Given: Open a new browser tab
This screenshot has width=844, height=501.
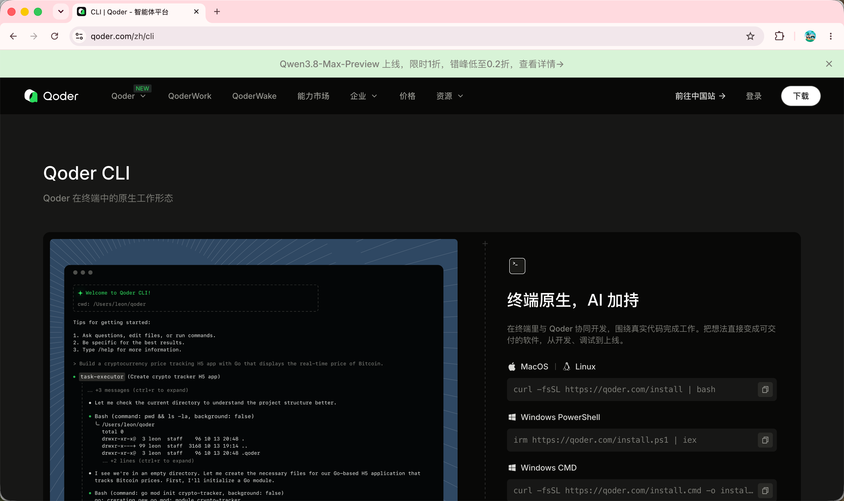Looking at the screenshot, I should (217, 12).
